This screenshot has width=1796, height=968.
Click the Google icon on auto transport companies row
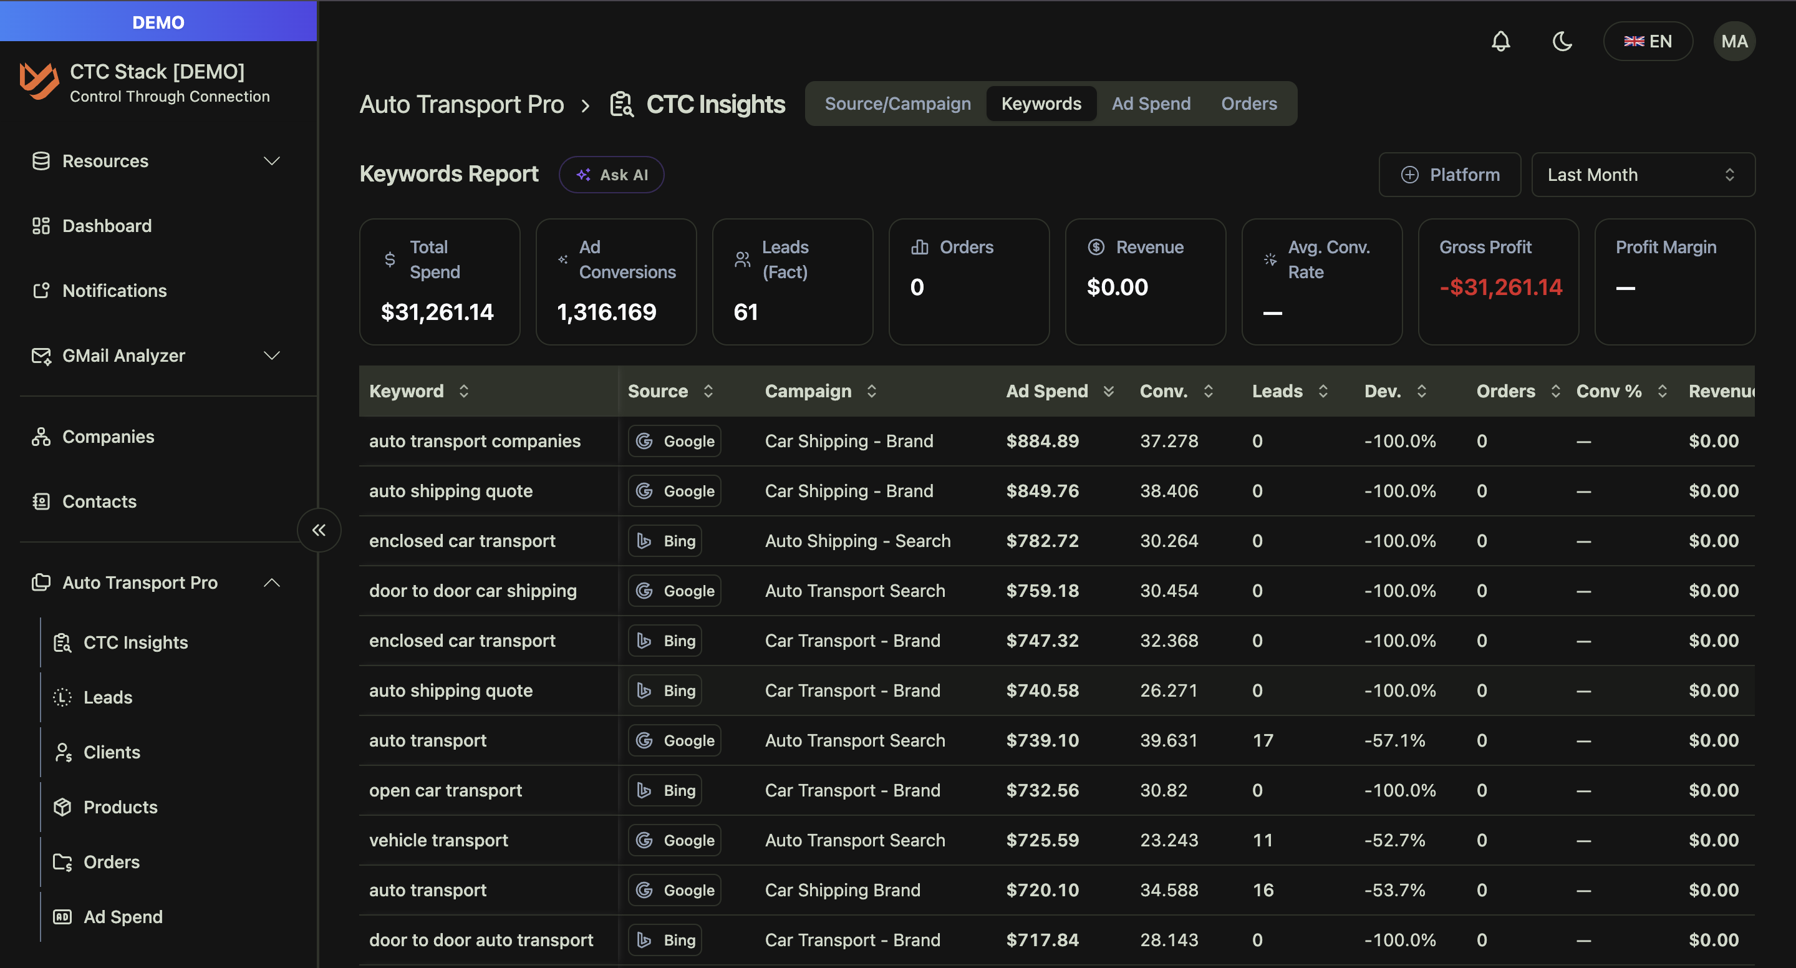pyautogui.click(x=645, y=441)
